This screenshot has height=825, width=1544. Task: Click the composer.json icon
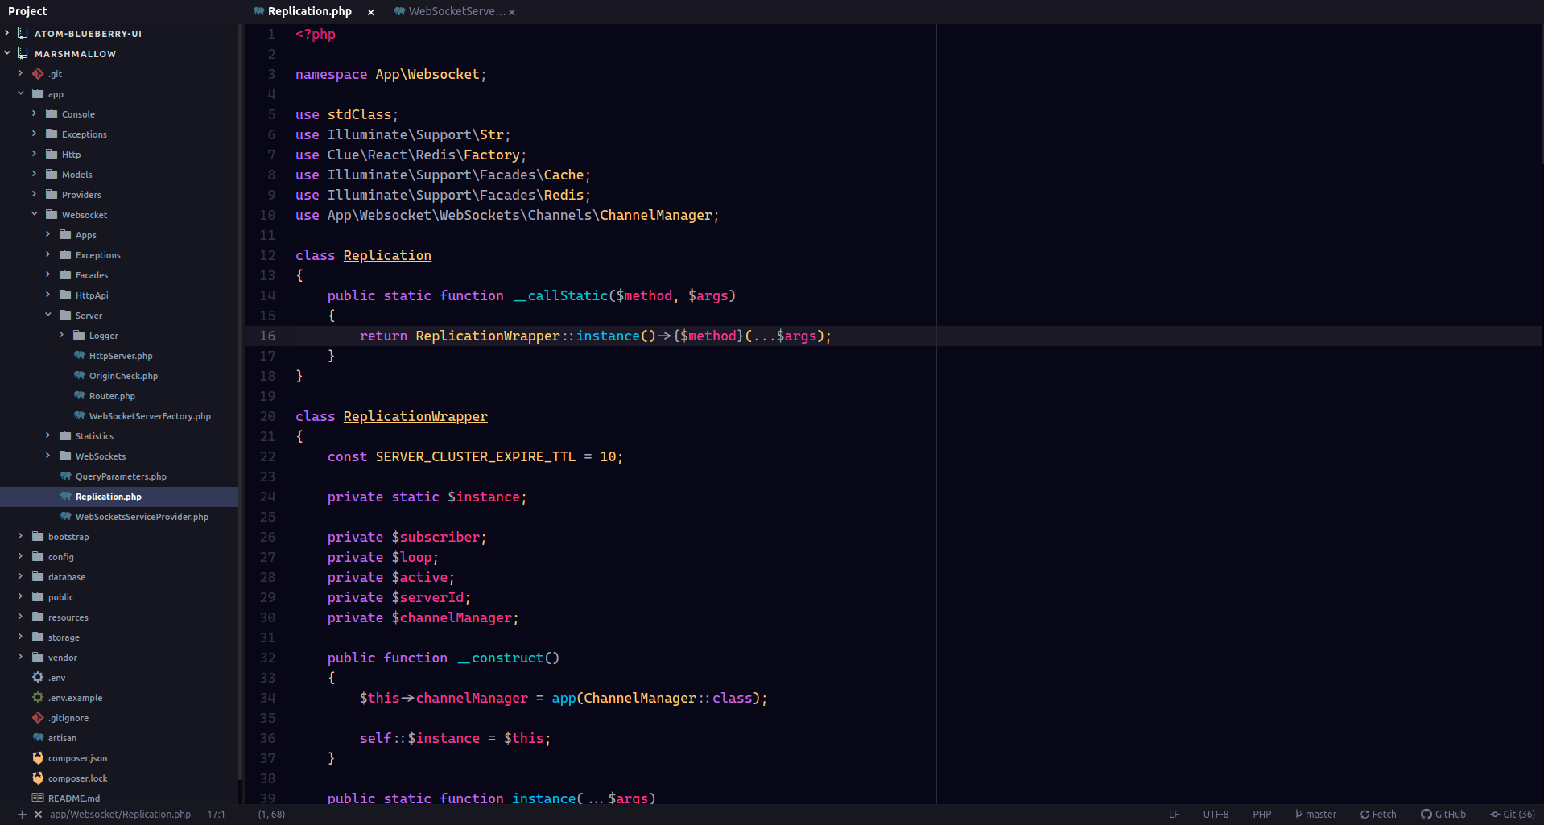click(x=38, y=757)
